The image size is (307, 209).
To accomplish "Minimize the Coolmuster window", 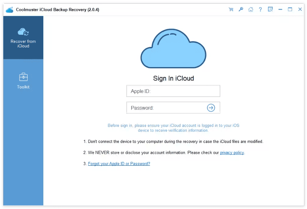I will coord(280,9).
